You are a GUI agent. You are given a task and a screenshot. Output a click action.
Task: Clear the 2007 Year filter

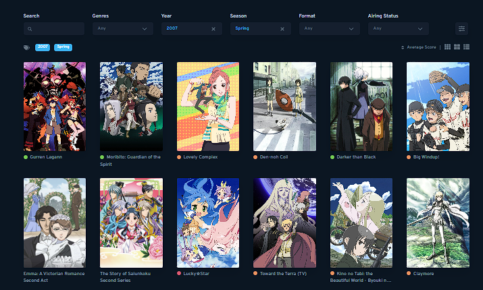click(213, 29)
